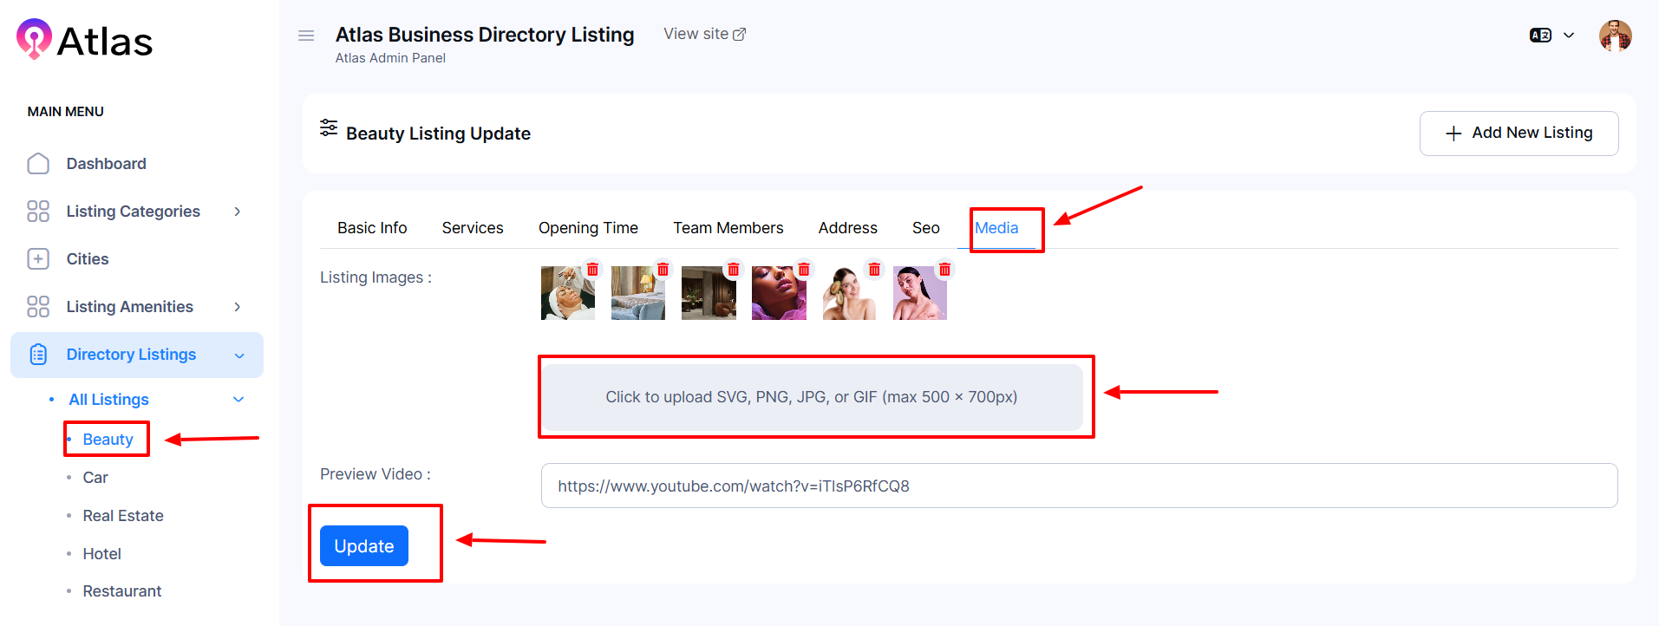This screenshot has height=626, width=1659.
Task: Click the Dashboard home icon
Action: (x=38, y=164)
